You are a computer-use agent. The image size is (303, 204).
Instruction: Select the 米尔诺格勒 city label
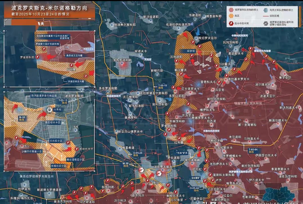pos(192,160)
